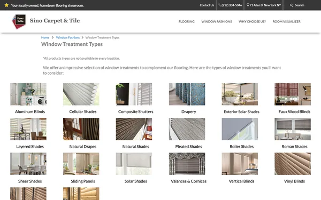This screenshot has height=200, width=321.
Task: Open the Contact Us link
Action: tap(207, 5)
